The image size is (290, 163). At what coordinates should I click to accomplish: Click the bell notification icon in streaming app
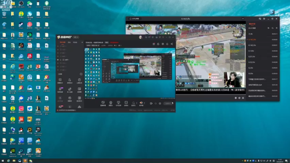point(167,44)
